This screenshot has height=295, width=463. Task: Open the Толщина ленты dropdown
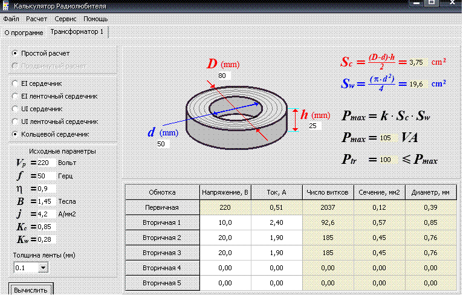click(42, 267)
